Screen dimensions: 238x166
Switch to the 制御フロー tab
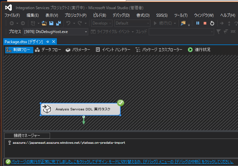click(x=19, y=50)
